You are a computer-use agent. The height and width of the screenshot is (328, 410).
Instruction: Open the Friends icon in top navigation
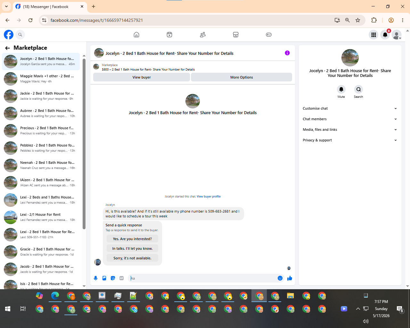point(203,35)
